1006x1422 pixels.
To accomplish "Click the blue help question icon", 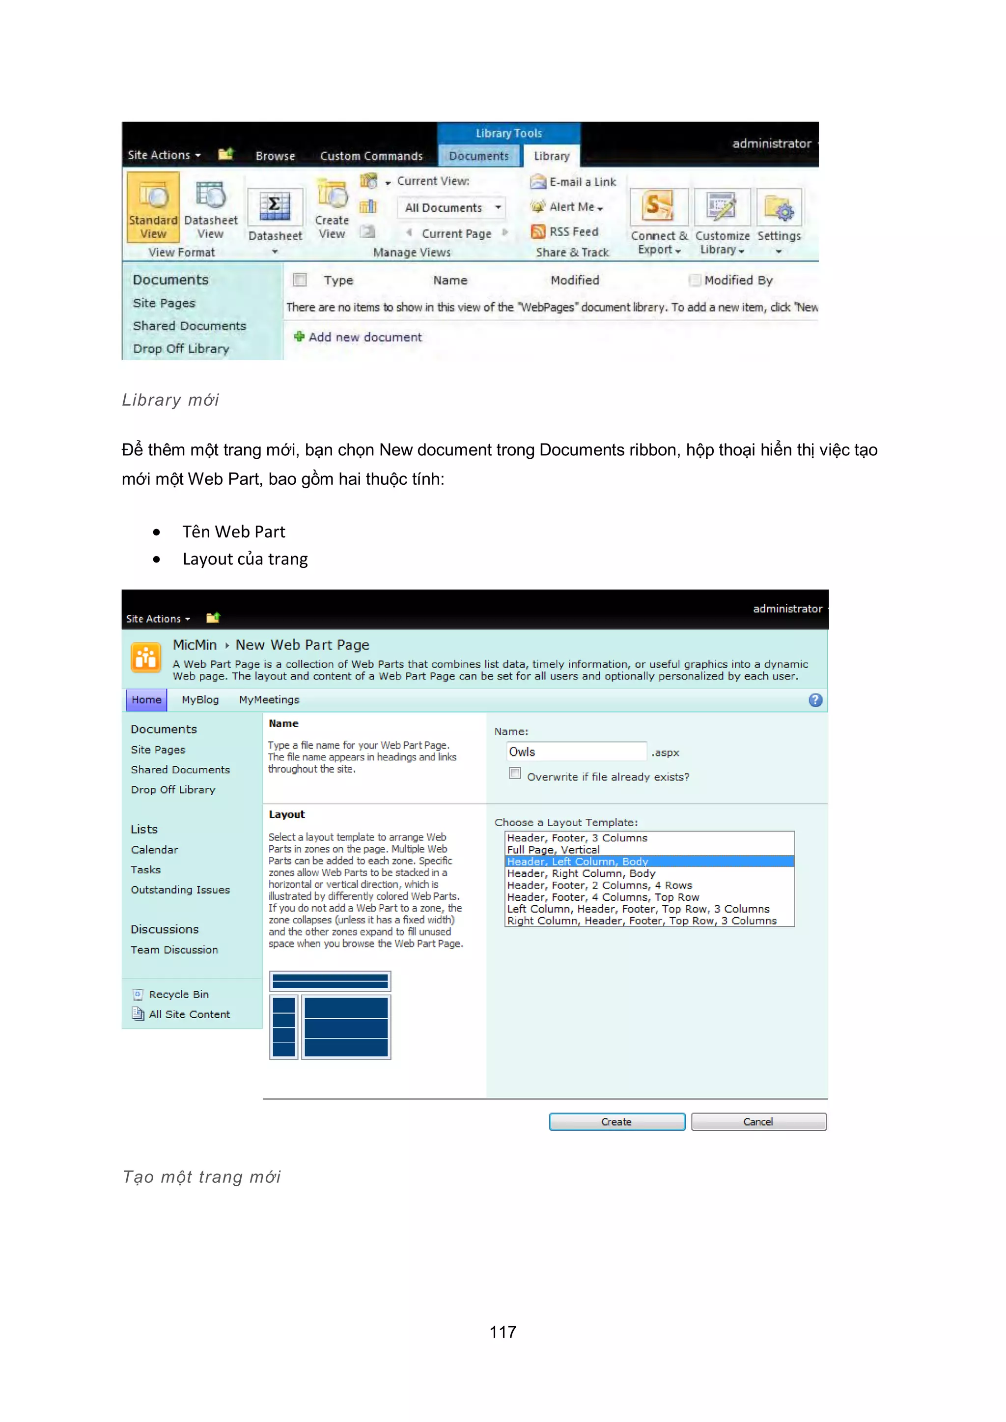I will point(815,700).
